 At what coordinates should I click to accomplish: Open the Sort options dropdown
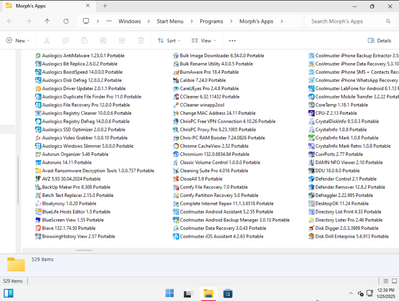(169, 40)
